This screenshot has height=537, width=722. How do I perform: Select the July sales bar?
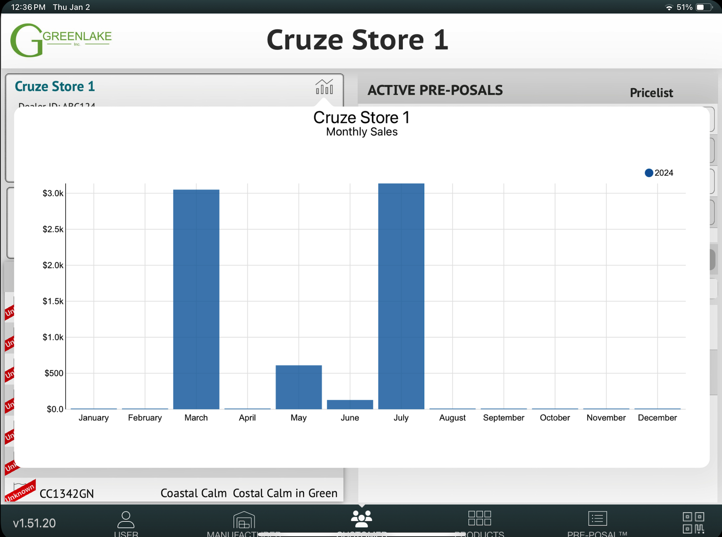click(x=401, y=296)
